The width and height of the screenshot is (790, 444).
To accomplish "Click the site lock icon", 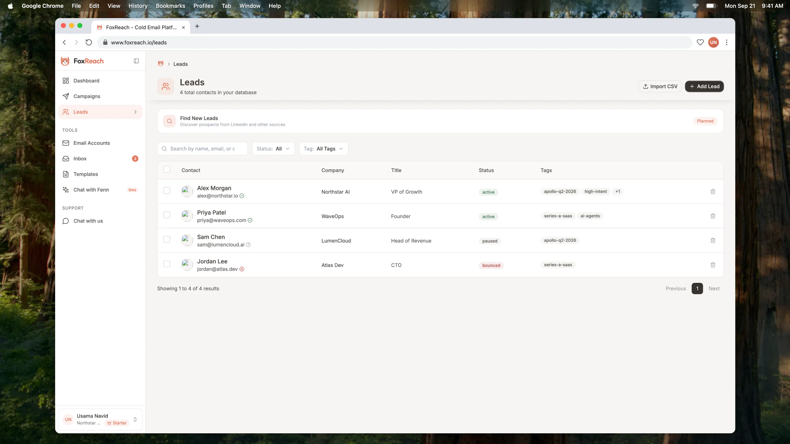I will 105,42.
